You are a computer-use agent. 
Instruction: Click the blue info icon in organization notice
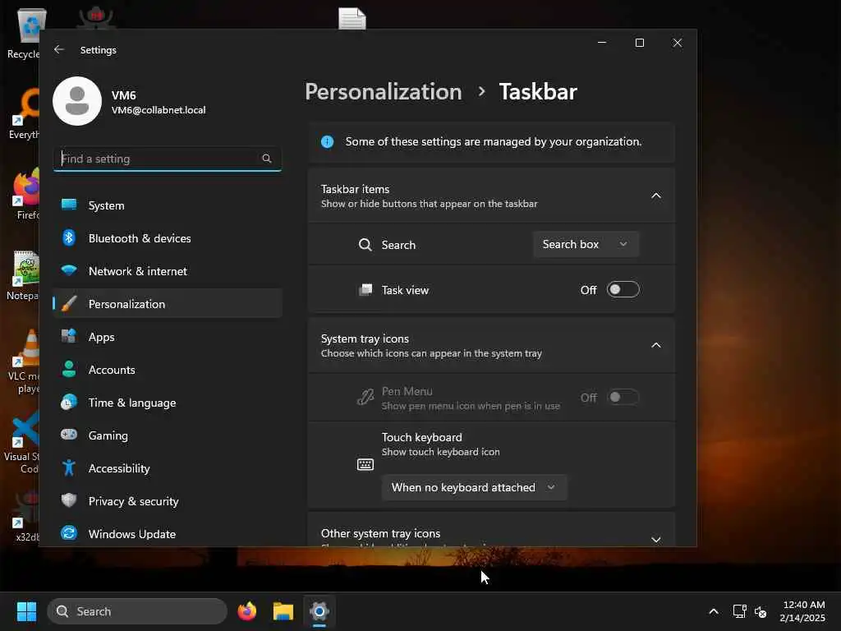(327, 141)
